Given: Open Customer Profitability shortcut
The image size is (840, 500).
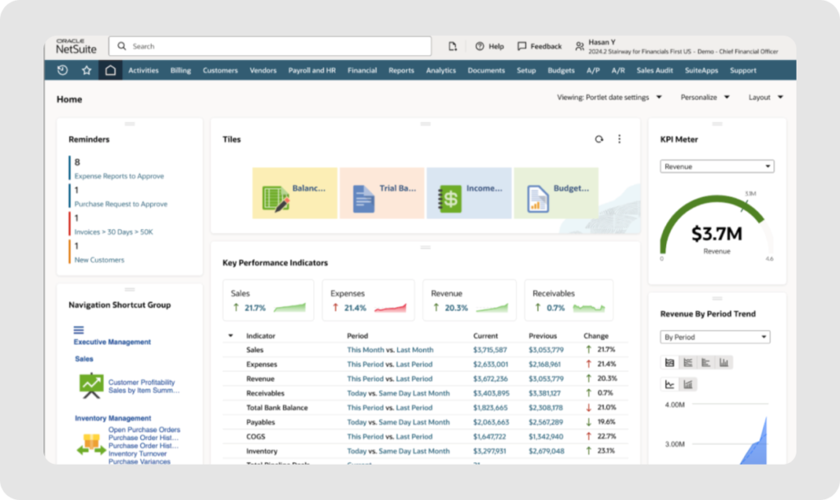Looking at the screenshot, I should point(141,382).
